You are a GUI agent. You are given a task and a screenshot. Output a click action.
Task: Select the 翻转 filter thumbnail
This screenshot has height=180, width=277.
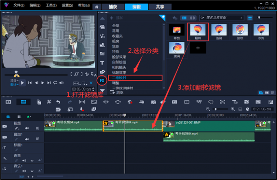click(198, 31)
